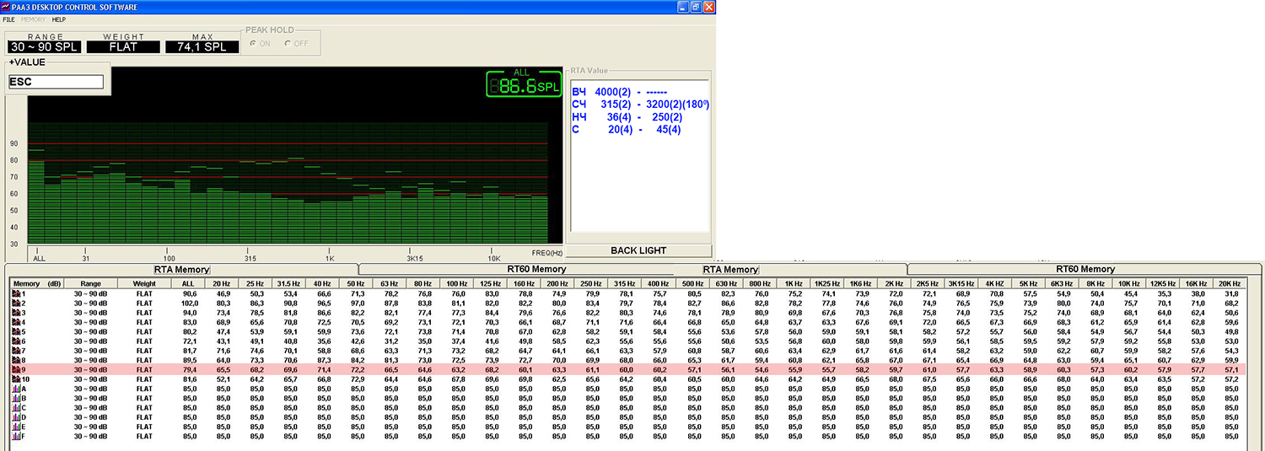Click the 31.5 Hz column header
This screenshot has height=451, width=1265.
(289, 283)
